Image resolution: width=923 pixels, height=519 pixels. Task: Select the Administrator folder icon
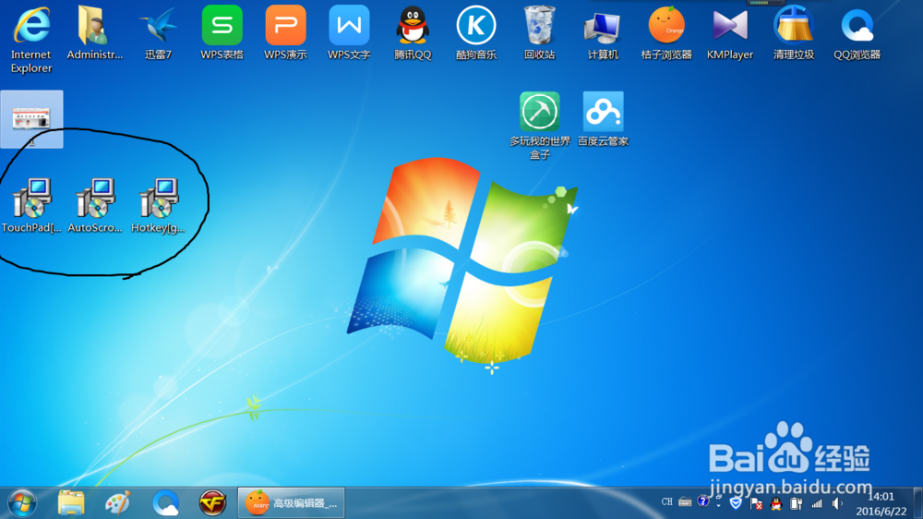(x=94, y=33)
